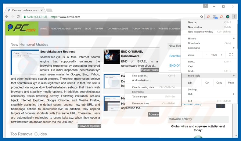Image resolution: width=241 pixels, height=141 pixels.
Task: Choose Print... in Chrome menu
Action: pyautogui.click(x=209, y=62)
